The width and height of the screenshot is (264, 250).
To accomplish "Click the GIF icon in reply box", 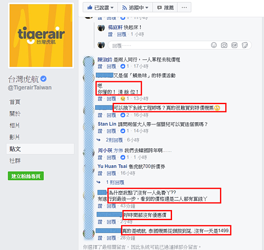I will coord(235,45).
